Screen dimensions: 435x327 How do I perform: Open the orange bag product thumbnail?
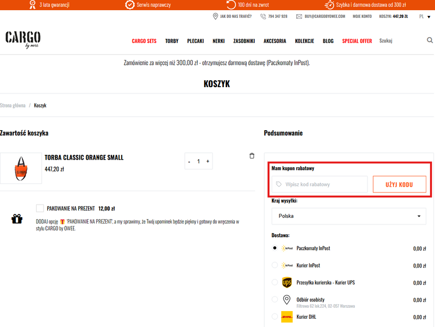click(21, 168)
